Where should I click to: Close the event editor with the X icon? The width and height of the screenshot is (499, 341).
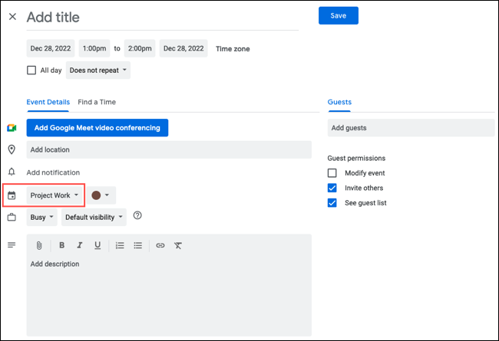point(12,17)
